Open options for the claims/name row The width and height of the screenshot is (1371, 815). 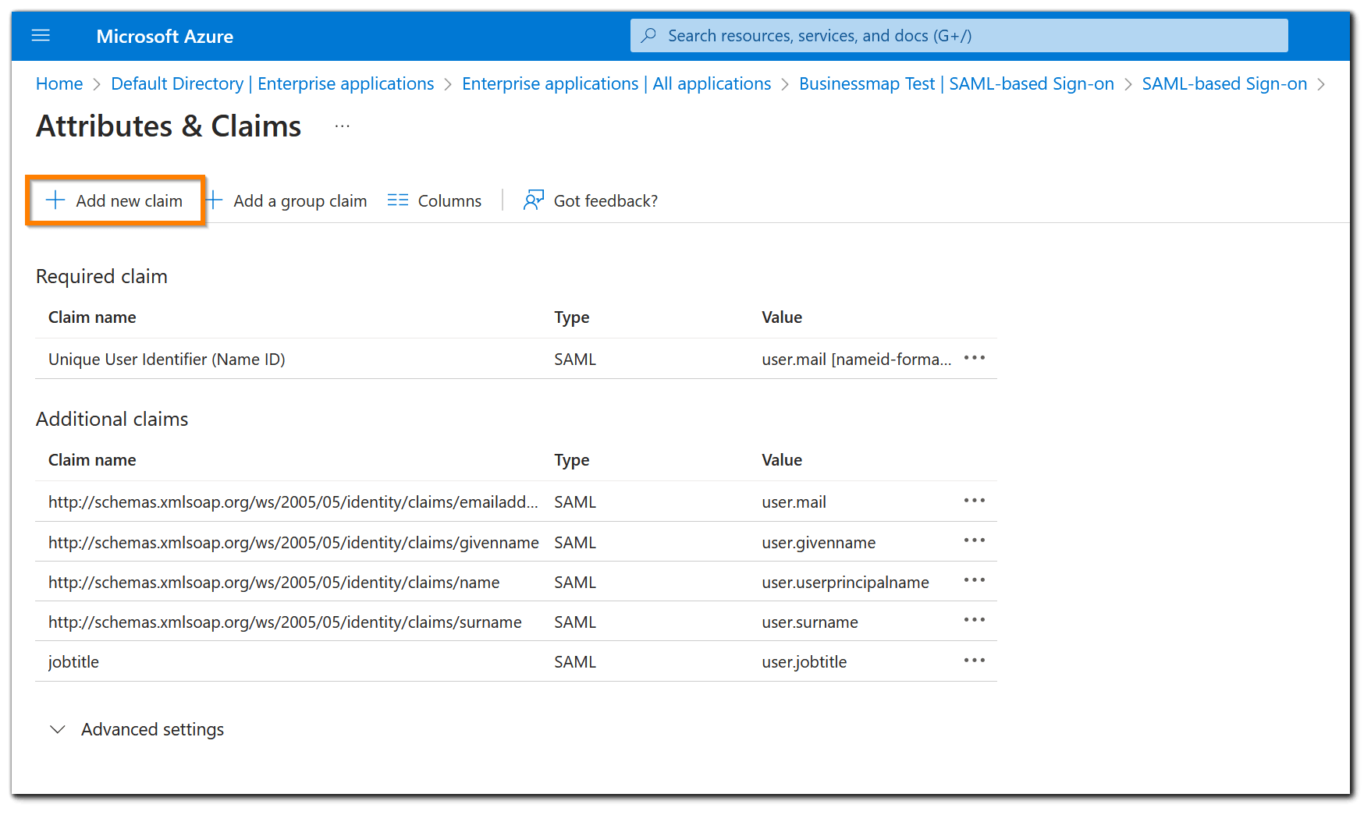click(975, 580)
